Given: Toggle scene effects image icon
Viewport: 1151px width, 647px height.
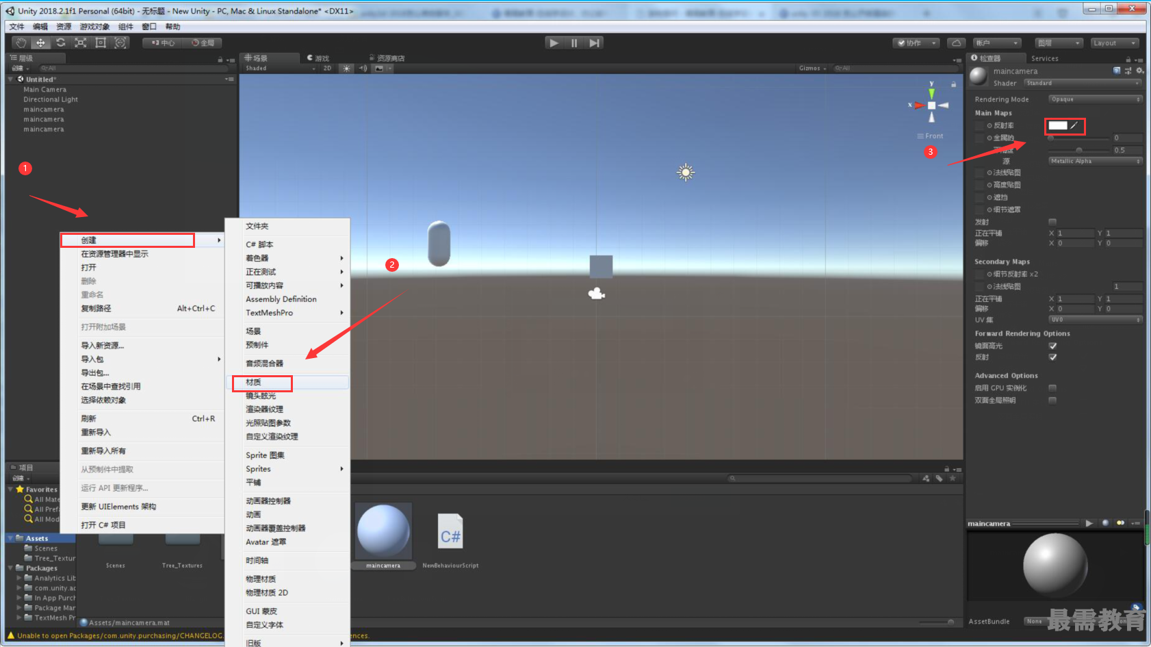Looking at the screenshot, I should tap(379, 68).
